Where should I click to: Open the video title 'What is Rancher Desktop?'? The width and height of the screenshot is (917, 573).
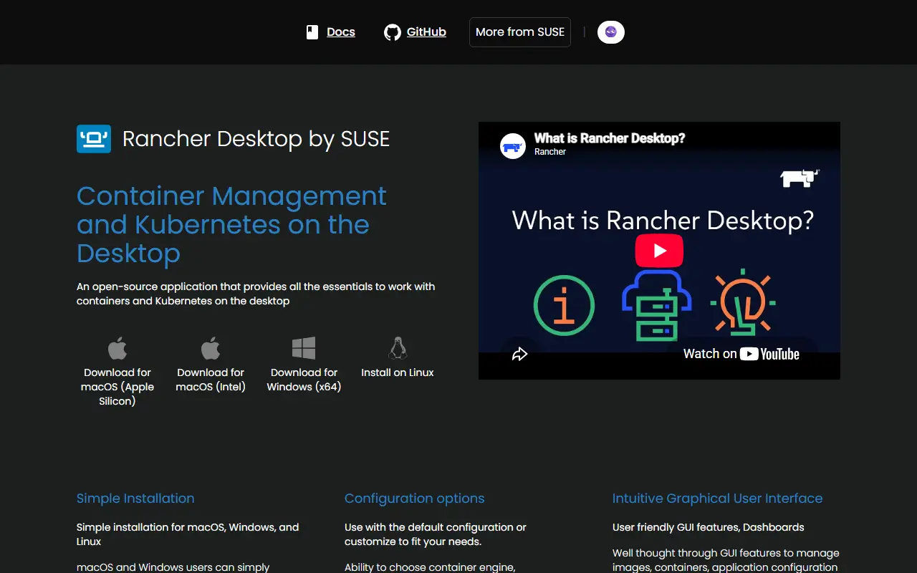[610, 139]
